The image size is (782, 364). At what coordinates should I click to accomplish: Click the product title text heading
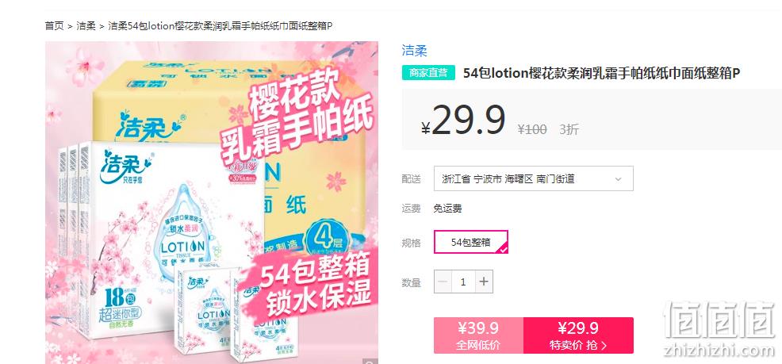pyautogui.click(x=601, y=73)
